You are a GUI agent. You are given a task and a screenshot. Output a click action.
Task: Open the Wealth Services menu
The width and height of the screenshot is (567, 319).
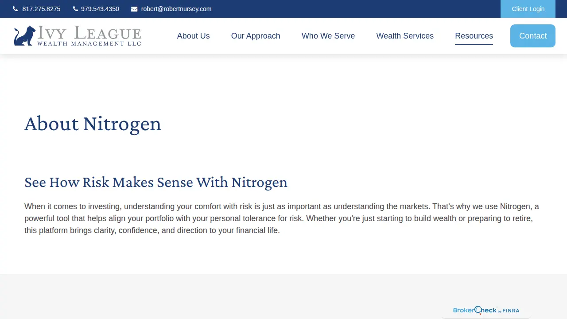pos(405,36)
